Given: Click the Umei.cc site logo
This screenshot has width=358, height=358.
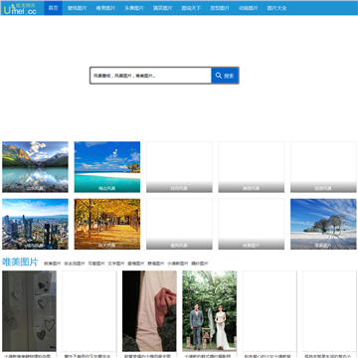Looking at the screenshot, I should (x=20, y=8).
